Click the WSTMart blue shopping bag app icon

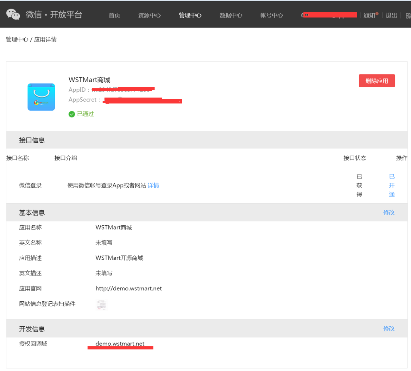(x=41, y=97)
